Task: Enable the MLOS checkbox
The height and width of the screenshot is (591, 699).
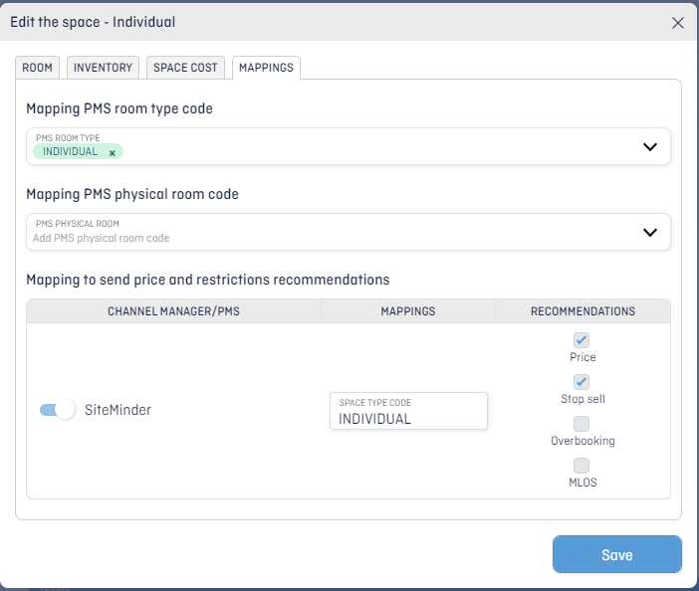Action: click(x=582, y=466)
